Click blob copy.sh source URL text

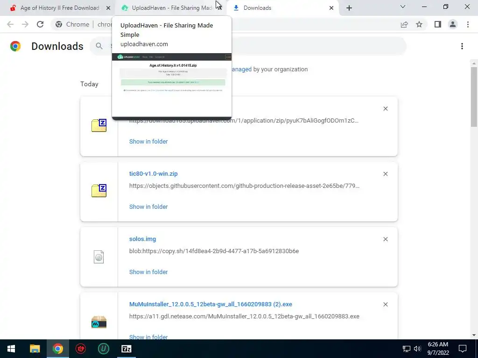214,251
